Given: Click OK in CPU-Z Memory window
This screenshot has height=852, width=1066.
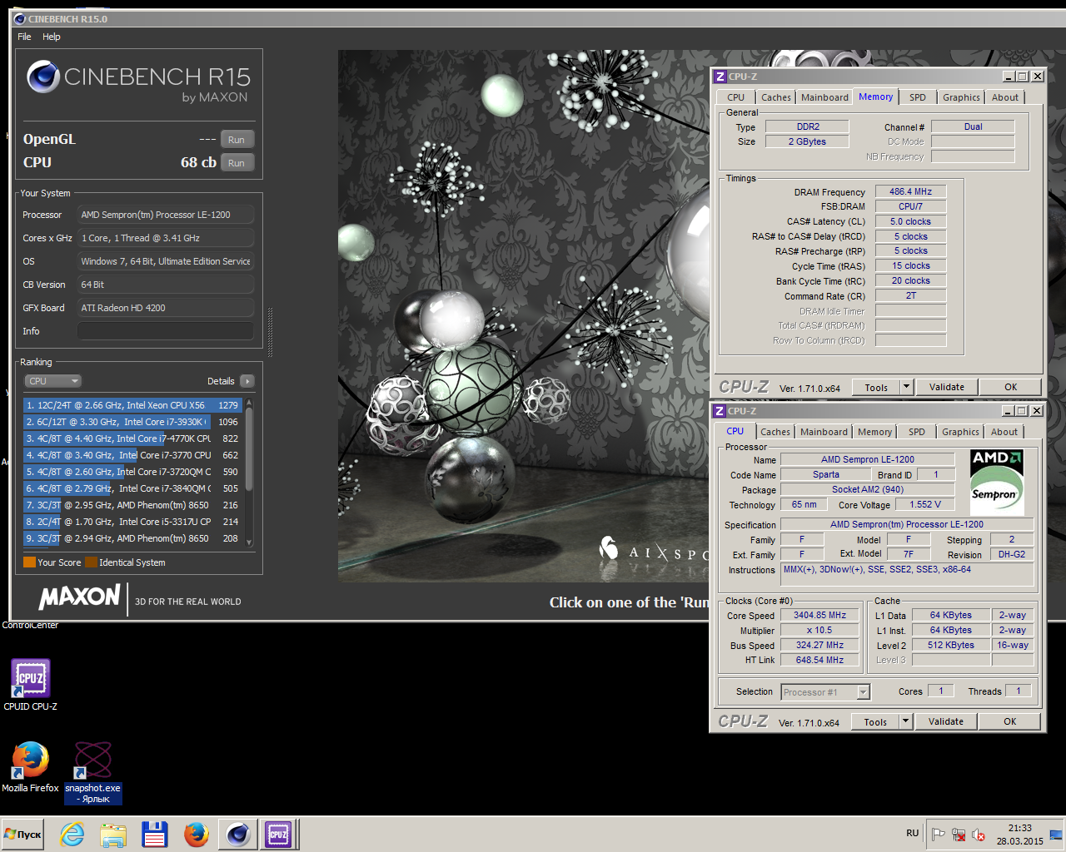Looking at the screenshot, I should pos(1010,387).
